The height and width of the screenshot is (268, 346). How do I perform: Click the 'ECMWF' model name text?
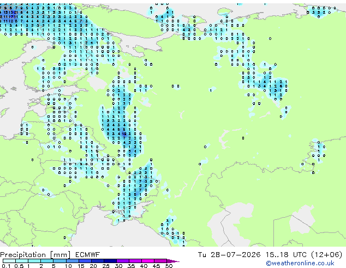[87, 255]
